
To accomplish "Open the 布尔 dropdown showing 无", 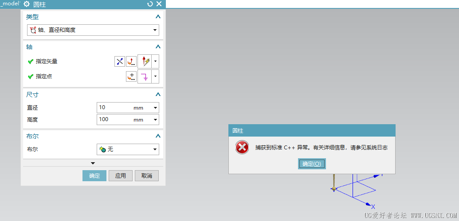I will pos(128,149).
